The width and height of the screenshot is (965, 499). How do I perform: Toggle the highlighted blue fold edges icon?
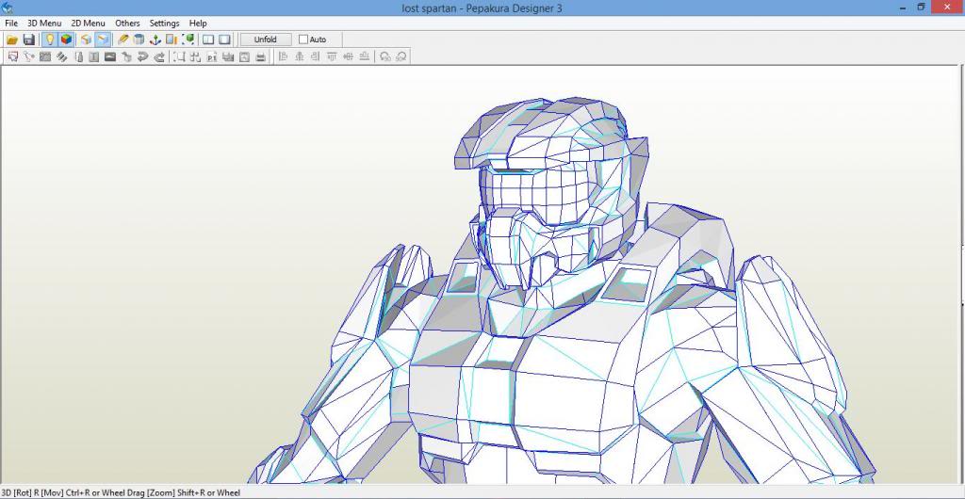(x=103, y=40)
